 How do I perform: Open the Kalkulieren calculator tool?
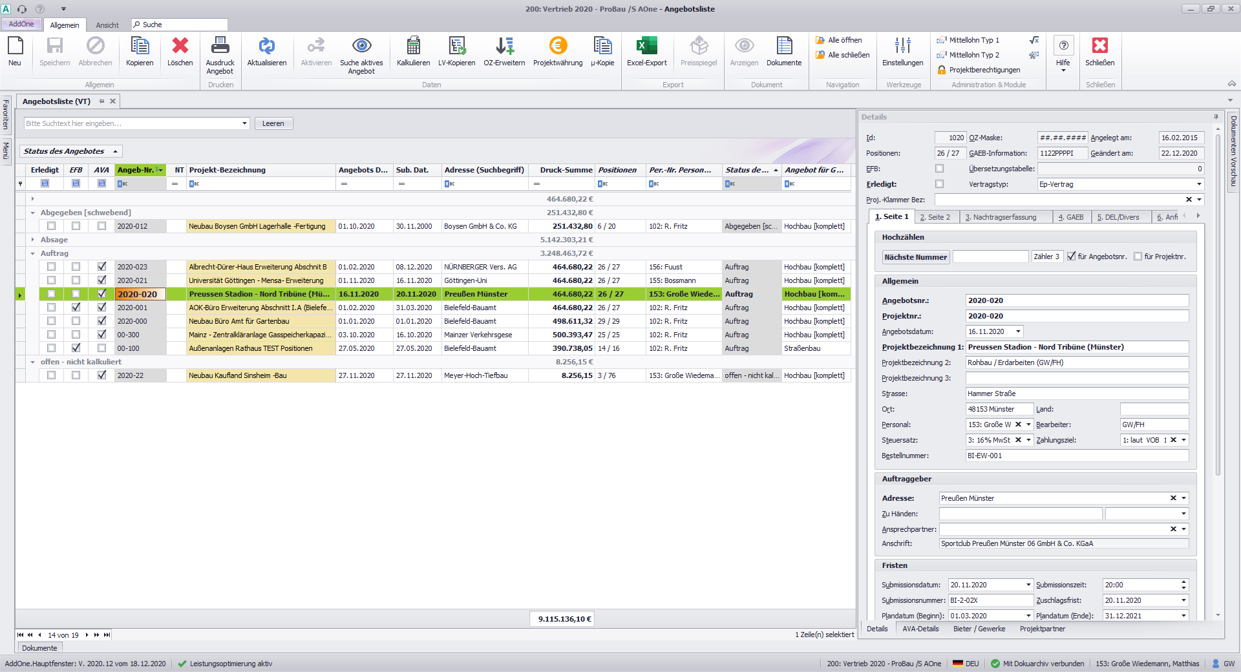413,46
